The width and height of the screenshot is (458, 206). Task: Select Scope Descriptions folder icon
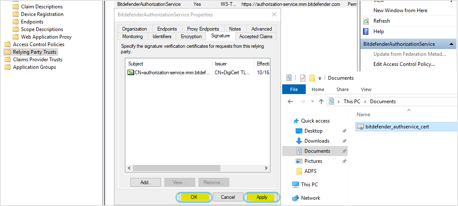click(16, 29)
